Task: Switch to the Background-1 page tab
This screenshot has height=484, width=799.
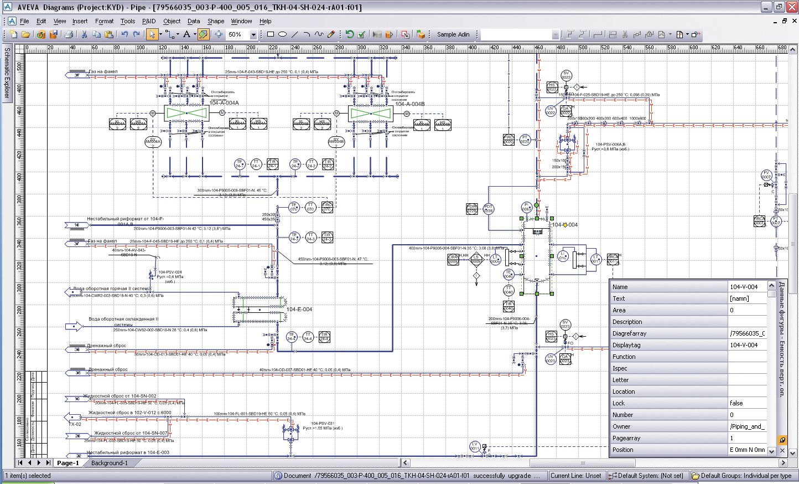Action: coord(109,463)
